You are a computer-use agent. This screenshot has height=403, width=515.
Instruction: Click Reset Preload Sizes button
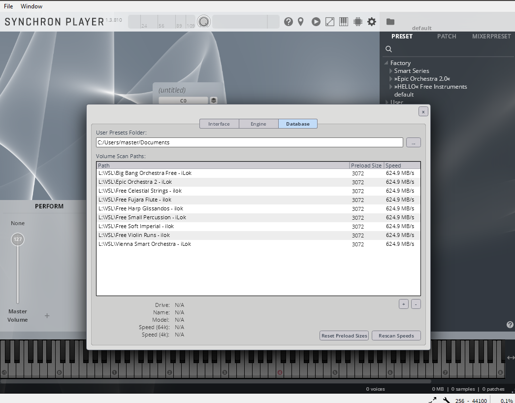tap(344, 336)
